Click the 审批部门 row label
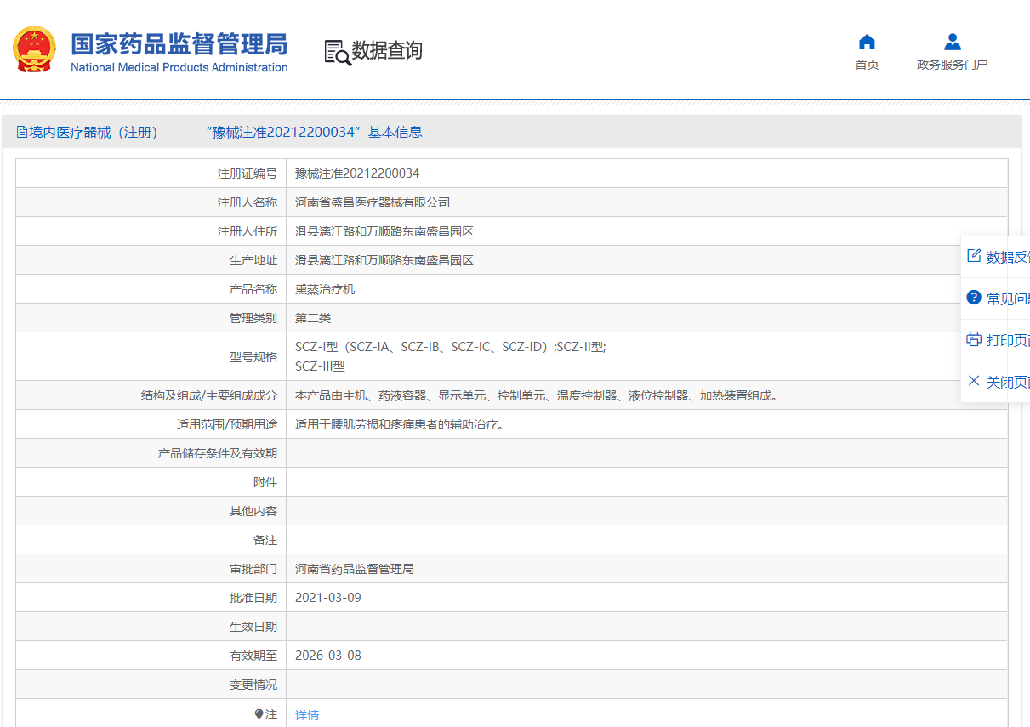1030x727 pixels. coord(253,569)
